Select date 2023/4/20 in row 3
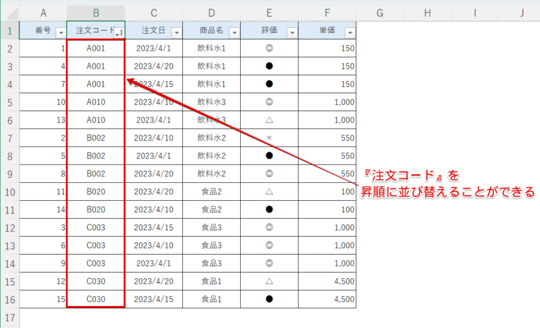 pos(154,66)
